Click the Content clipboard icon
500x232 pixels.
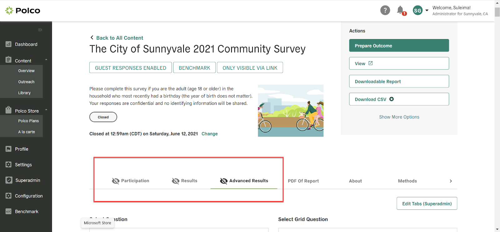[x=8, y=60]
